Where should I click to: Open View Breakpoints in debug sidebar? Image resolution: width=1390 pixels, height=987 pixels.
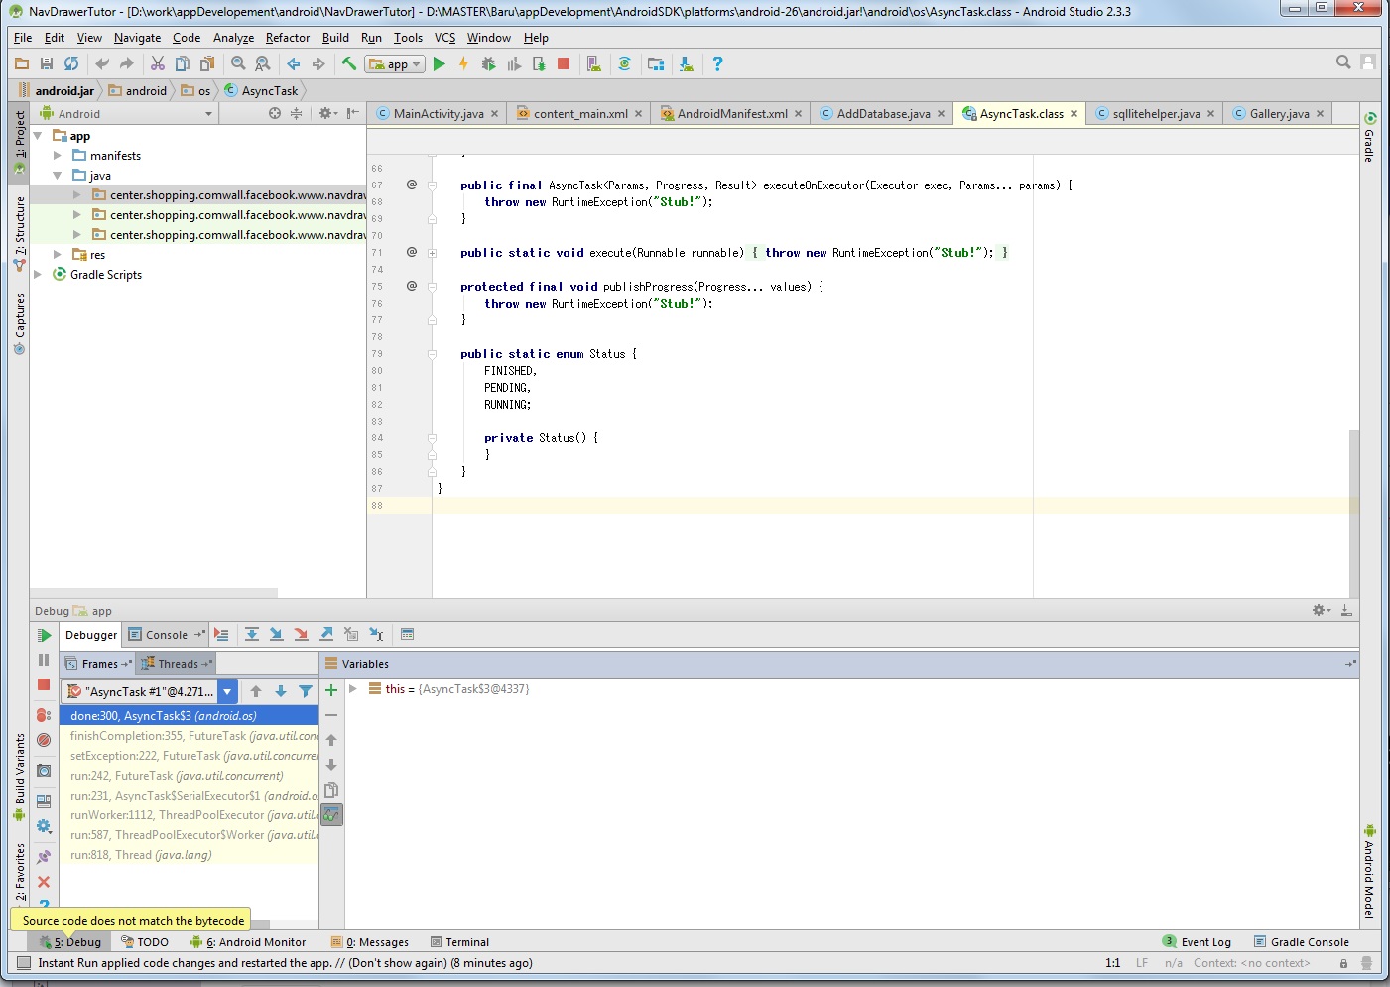click(x=44, y=714)
